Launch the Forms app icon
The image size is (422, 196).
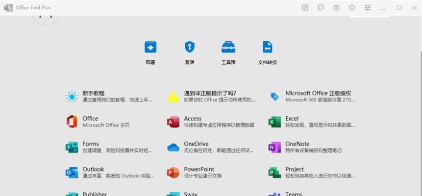(x=72, y=147)
